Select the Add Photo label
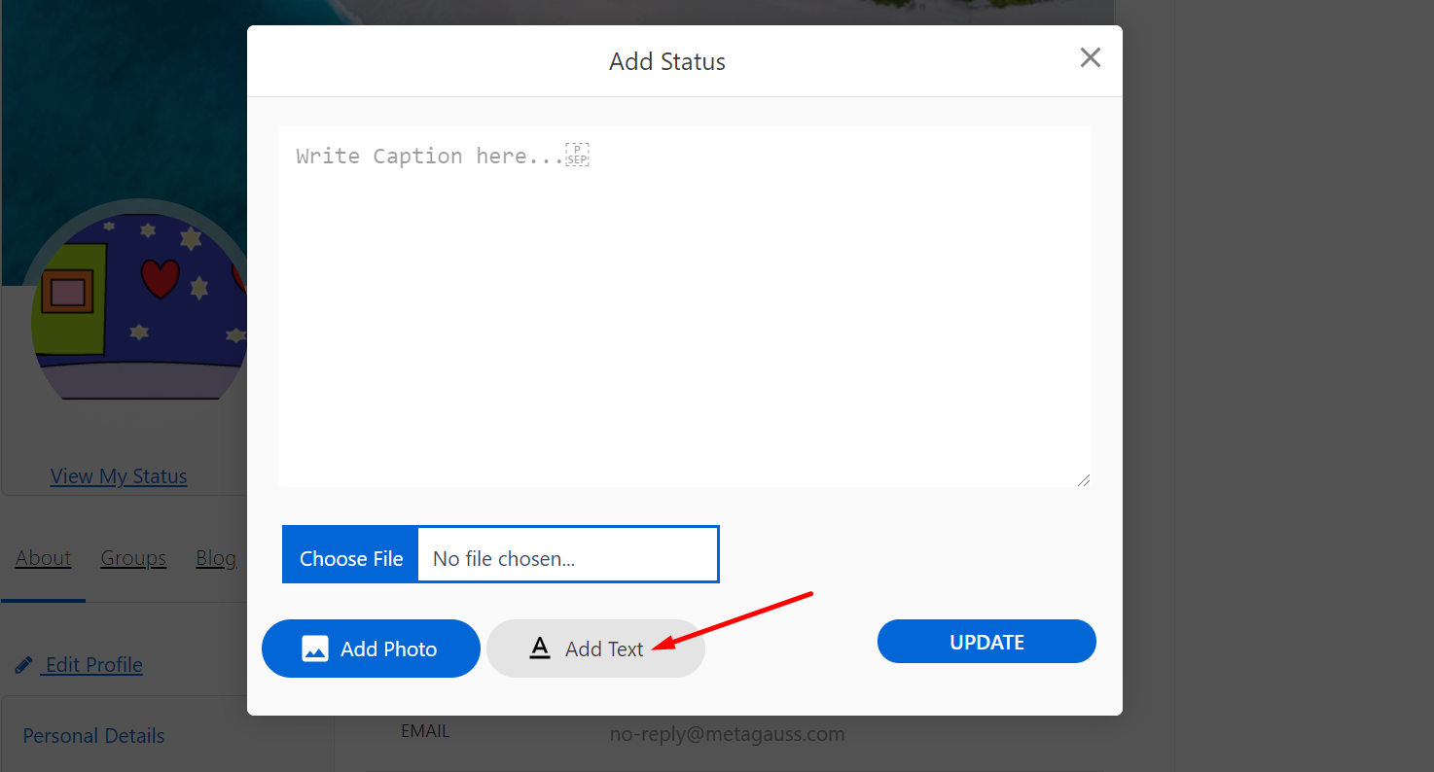1434x772 pixels. (388, 649)
